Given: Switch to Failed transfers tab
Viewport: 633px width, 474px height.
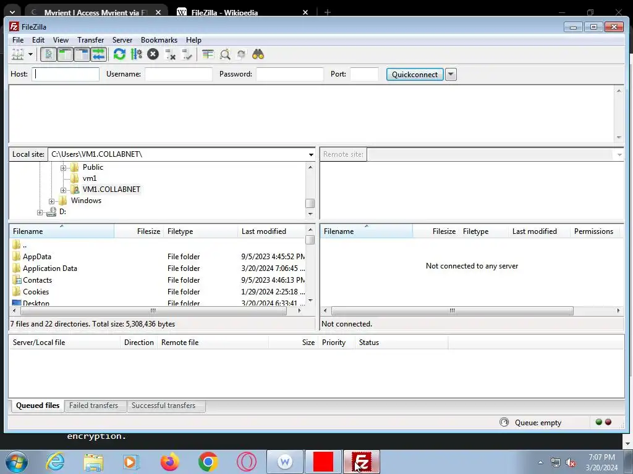Looking at the screenshot, I should pyautogui.click(x=94, y=405).
